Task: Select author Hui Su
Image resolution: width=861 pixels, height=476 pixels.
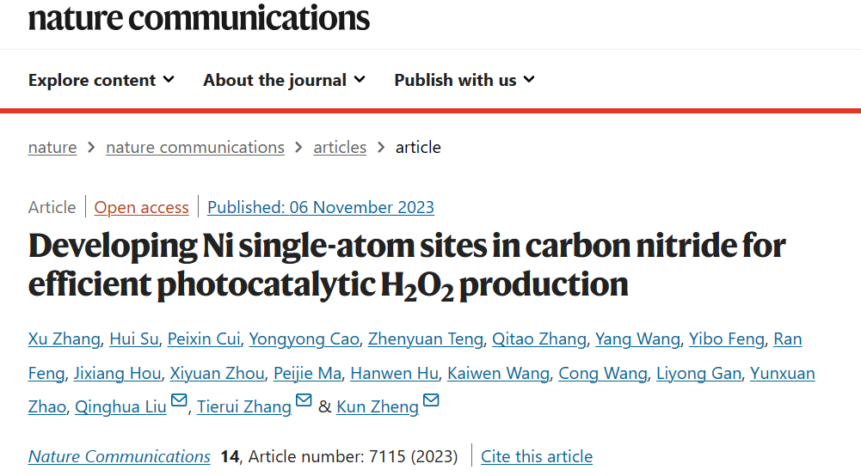Action: (x=134, y=339)
